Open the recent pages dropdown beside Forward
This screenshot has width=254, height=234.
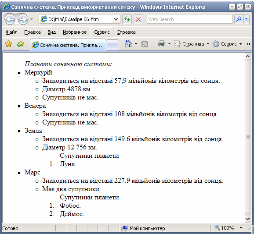pyautogui.click(x=32, y=19)
